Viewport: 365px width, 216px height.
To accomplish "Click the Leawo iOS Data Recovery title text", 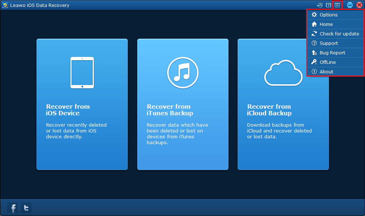I will pos(40,5).
